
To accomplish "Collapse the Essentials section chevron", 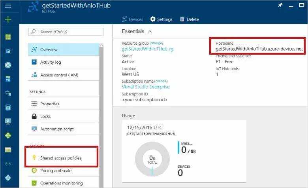I will [150, 32].
